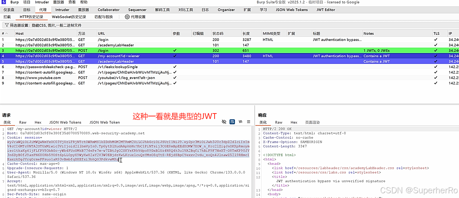The height and width of the screenshot is (198, 459).
Task: Switch response view to Raw tab
Action: click(279, 122)
